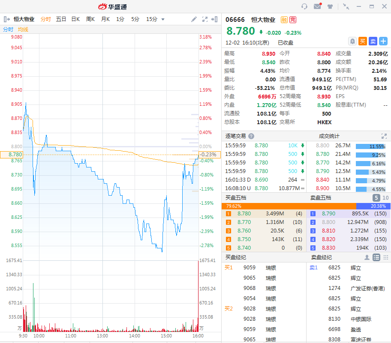Select bid level 1 at 8.780
The height and width of the screenshot is (343, 391).
[264, 214]
